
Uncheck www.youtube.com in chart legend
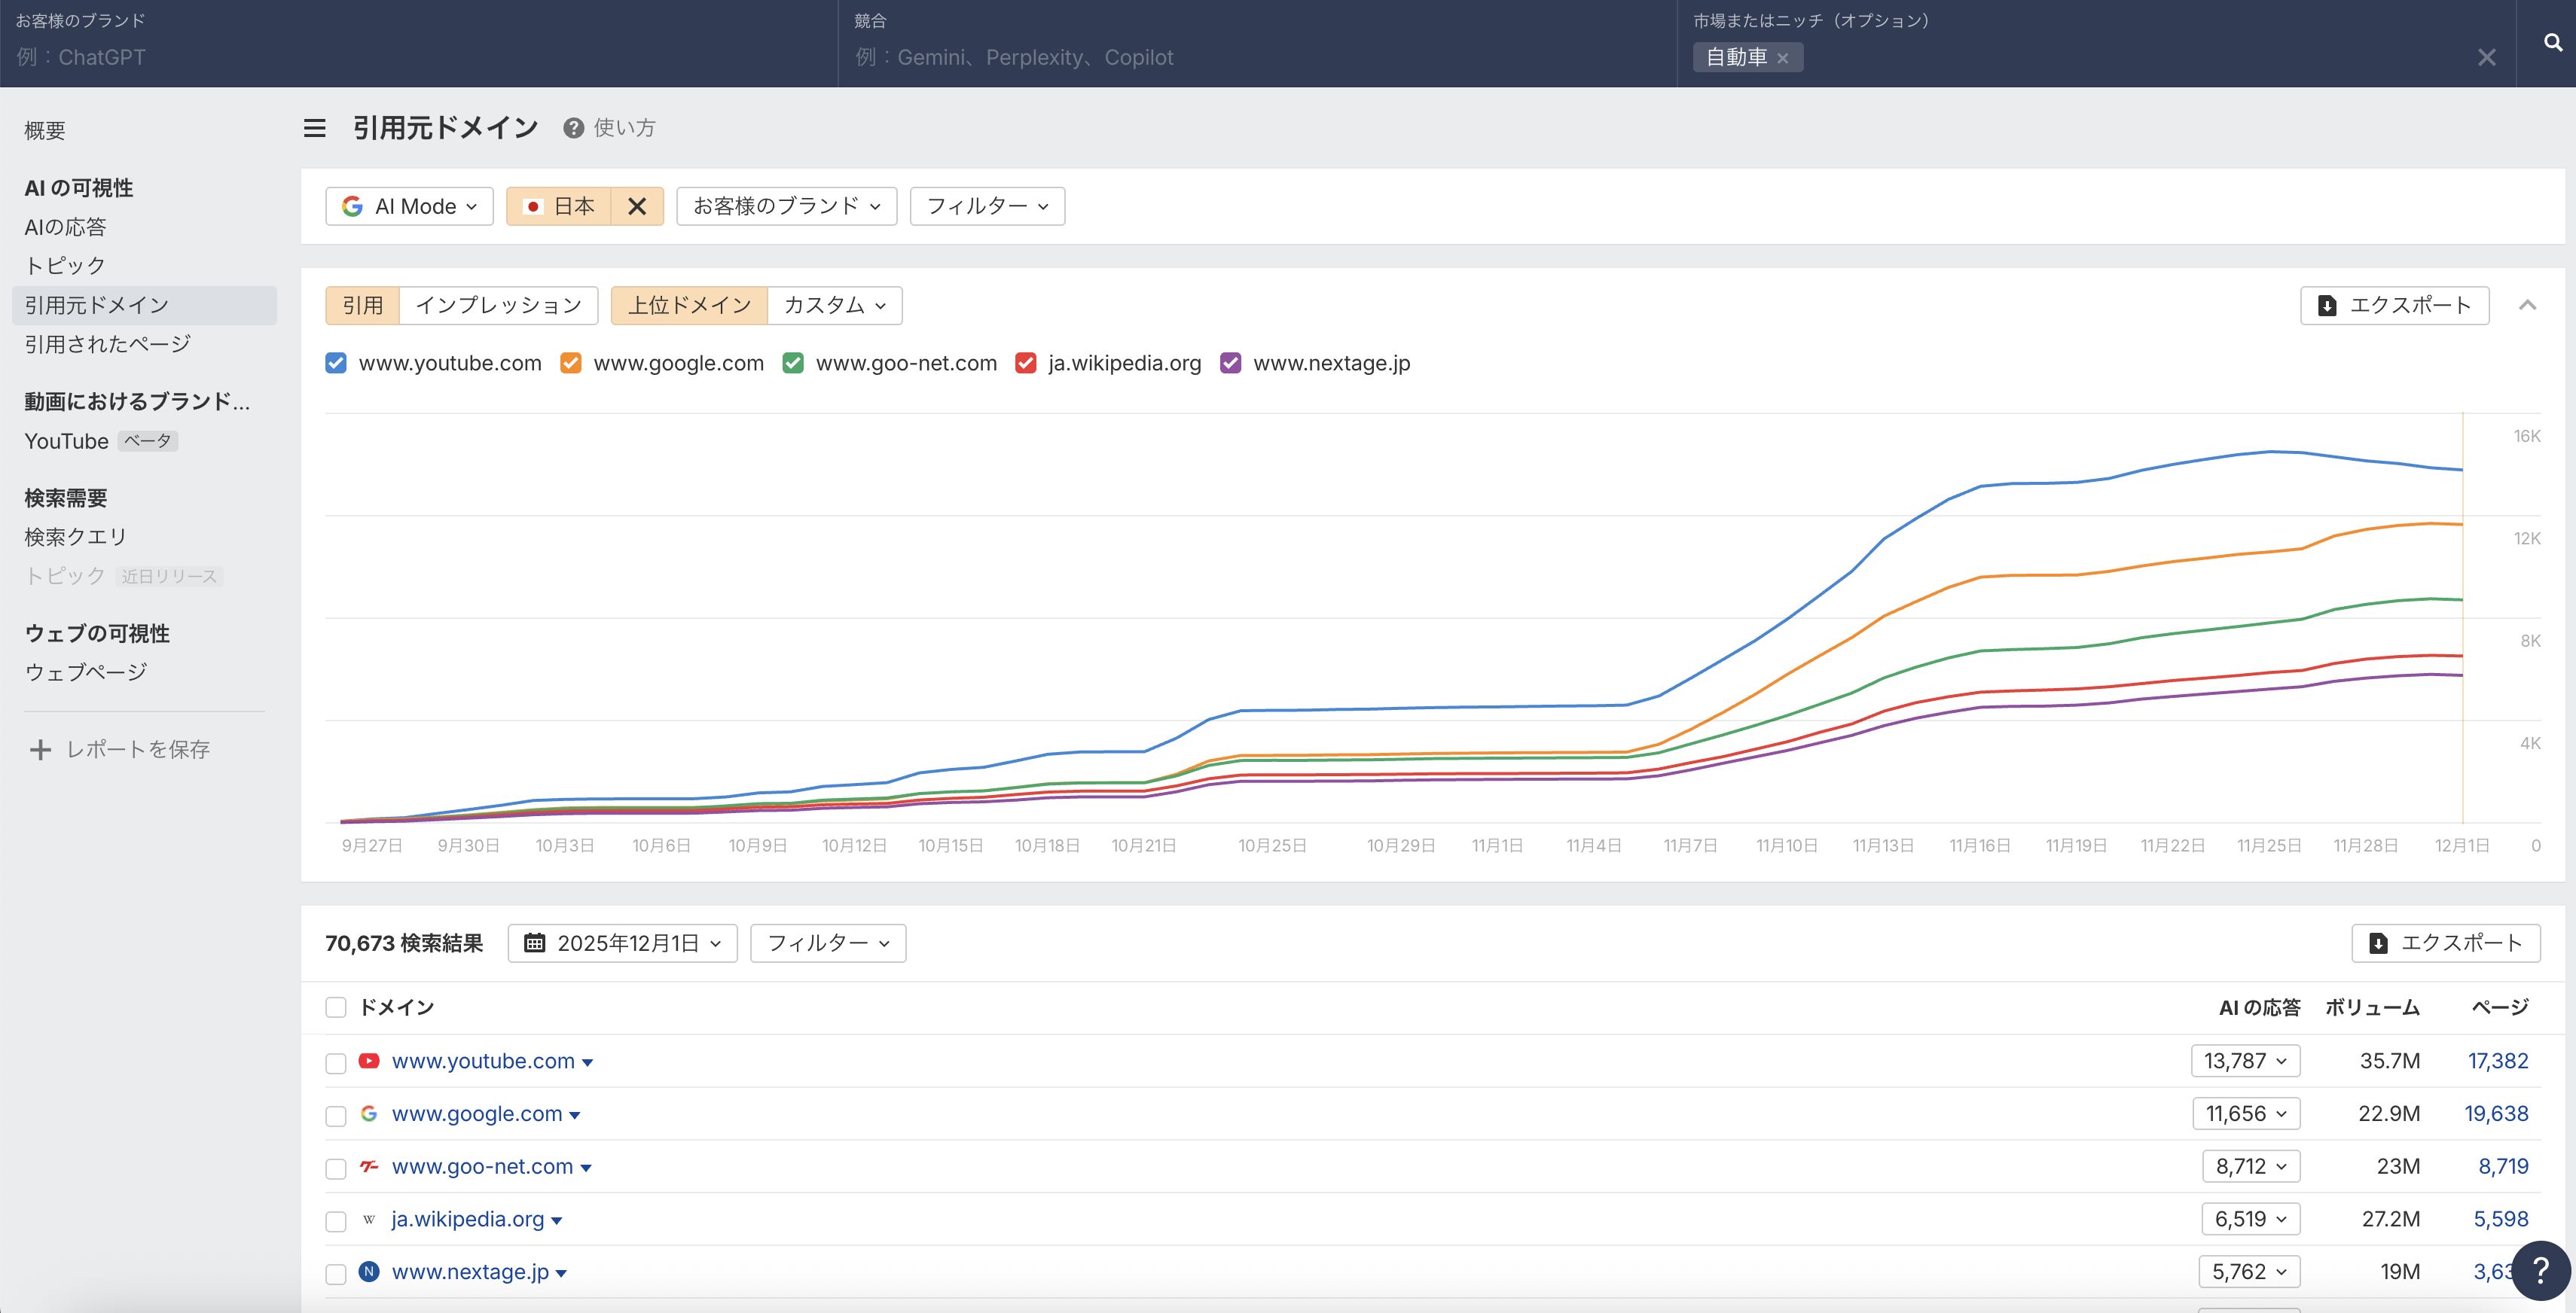tap(336, 364)
